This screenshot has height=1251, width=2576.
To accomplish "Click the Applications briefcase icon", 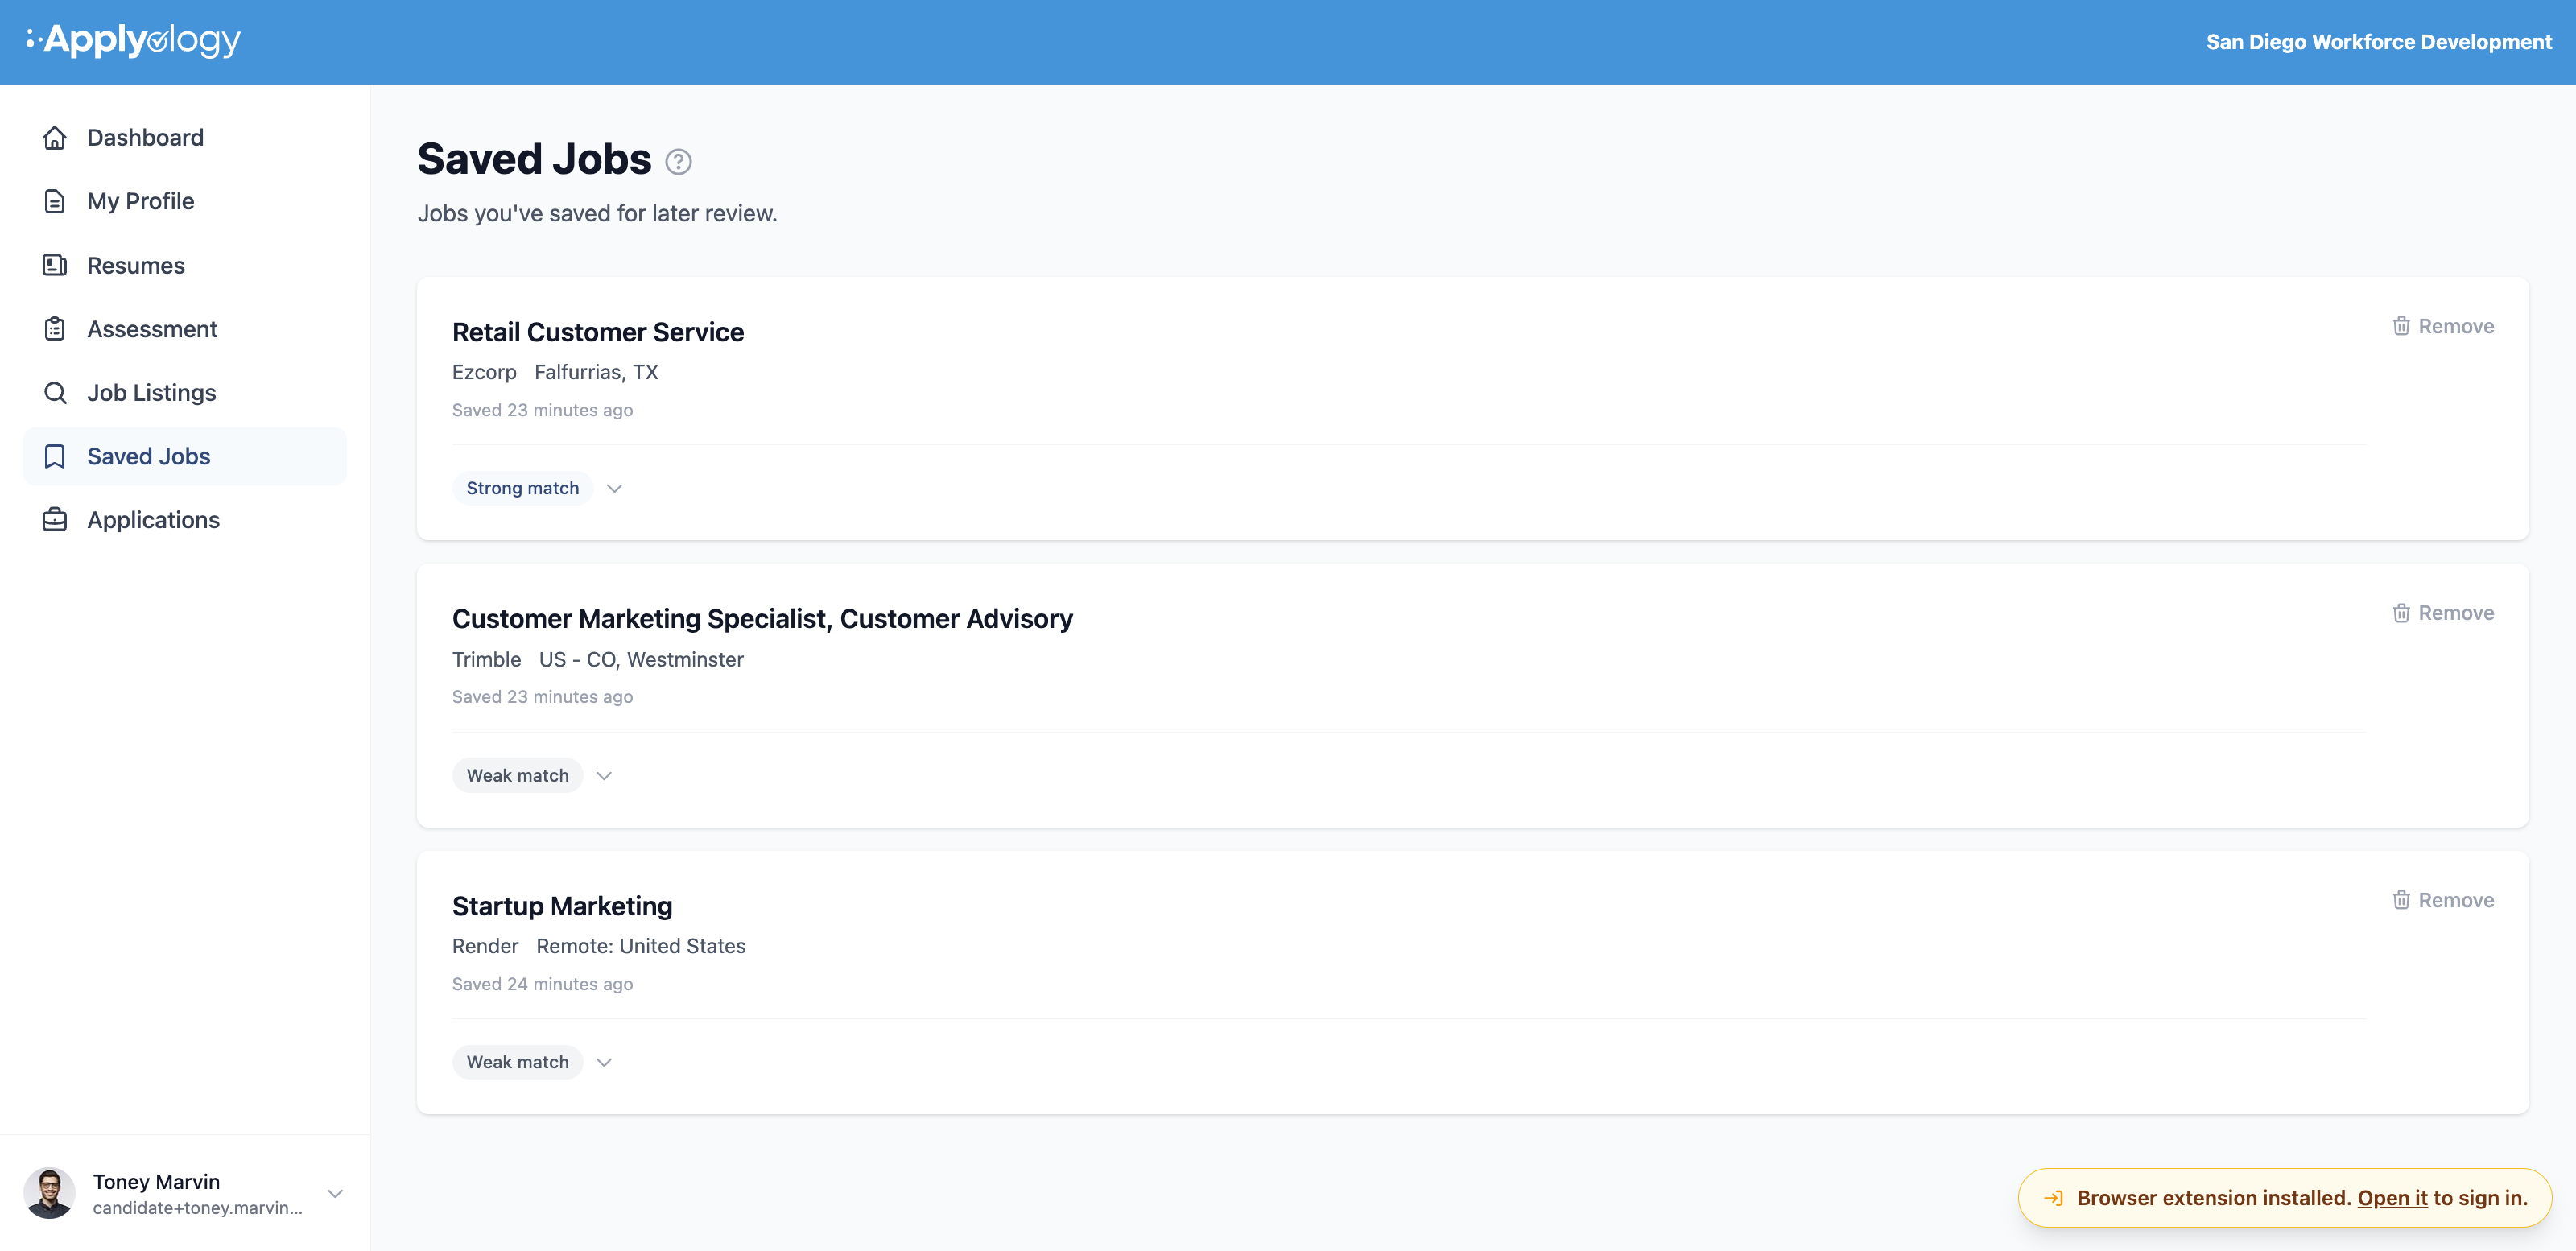I will pos(55,520).
